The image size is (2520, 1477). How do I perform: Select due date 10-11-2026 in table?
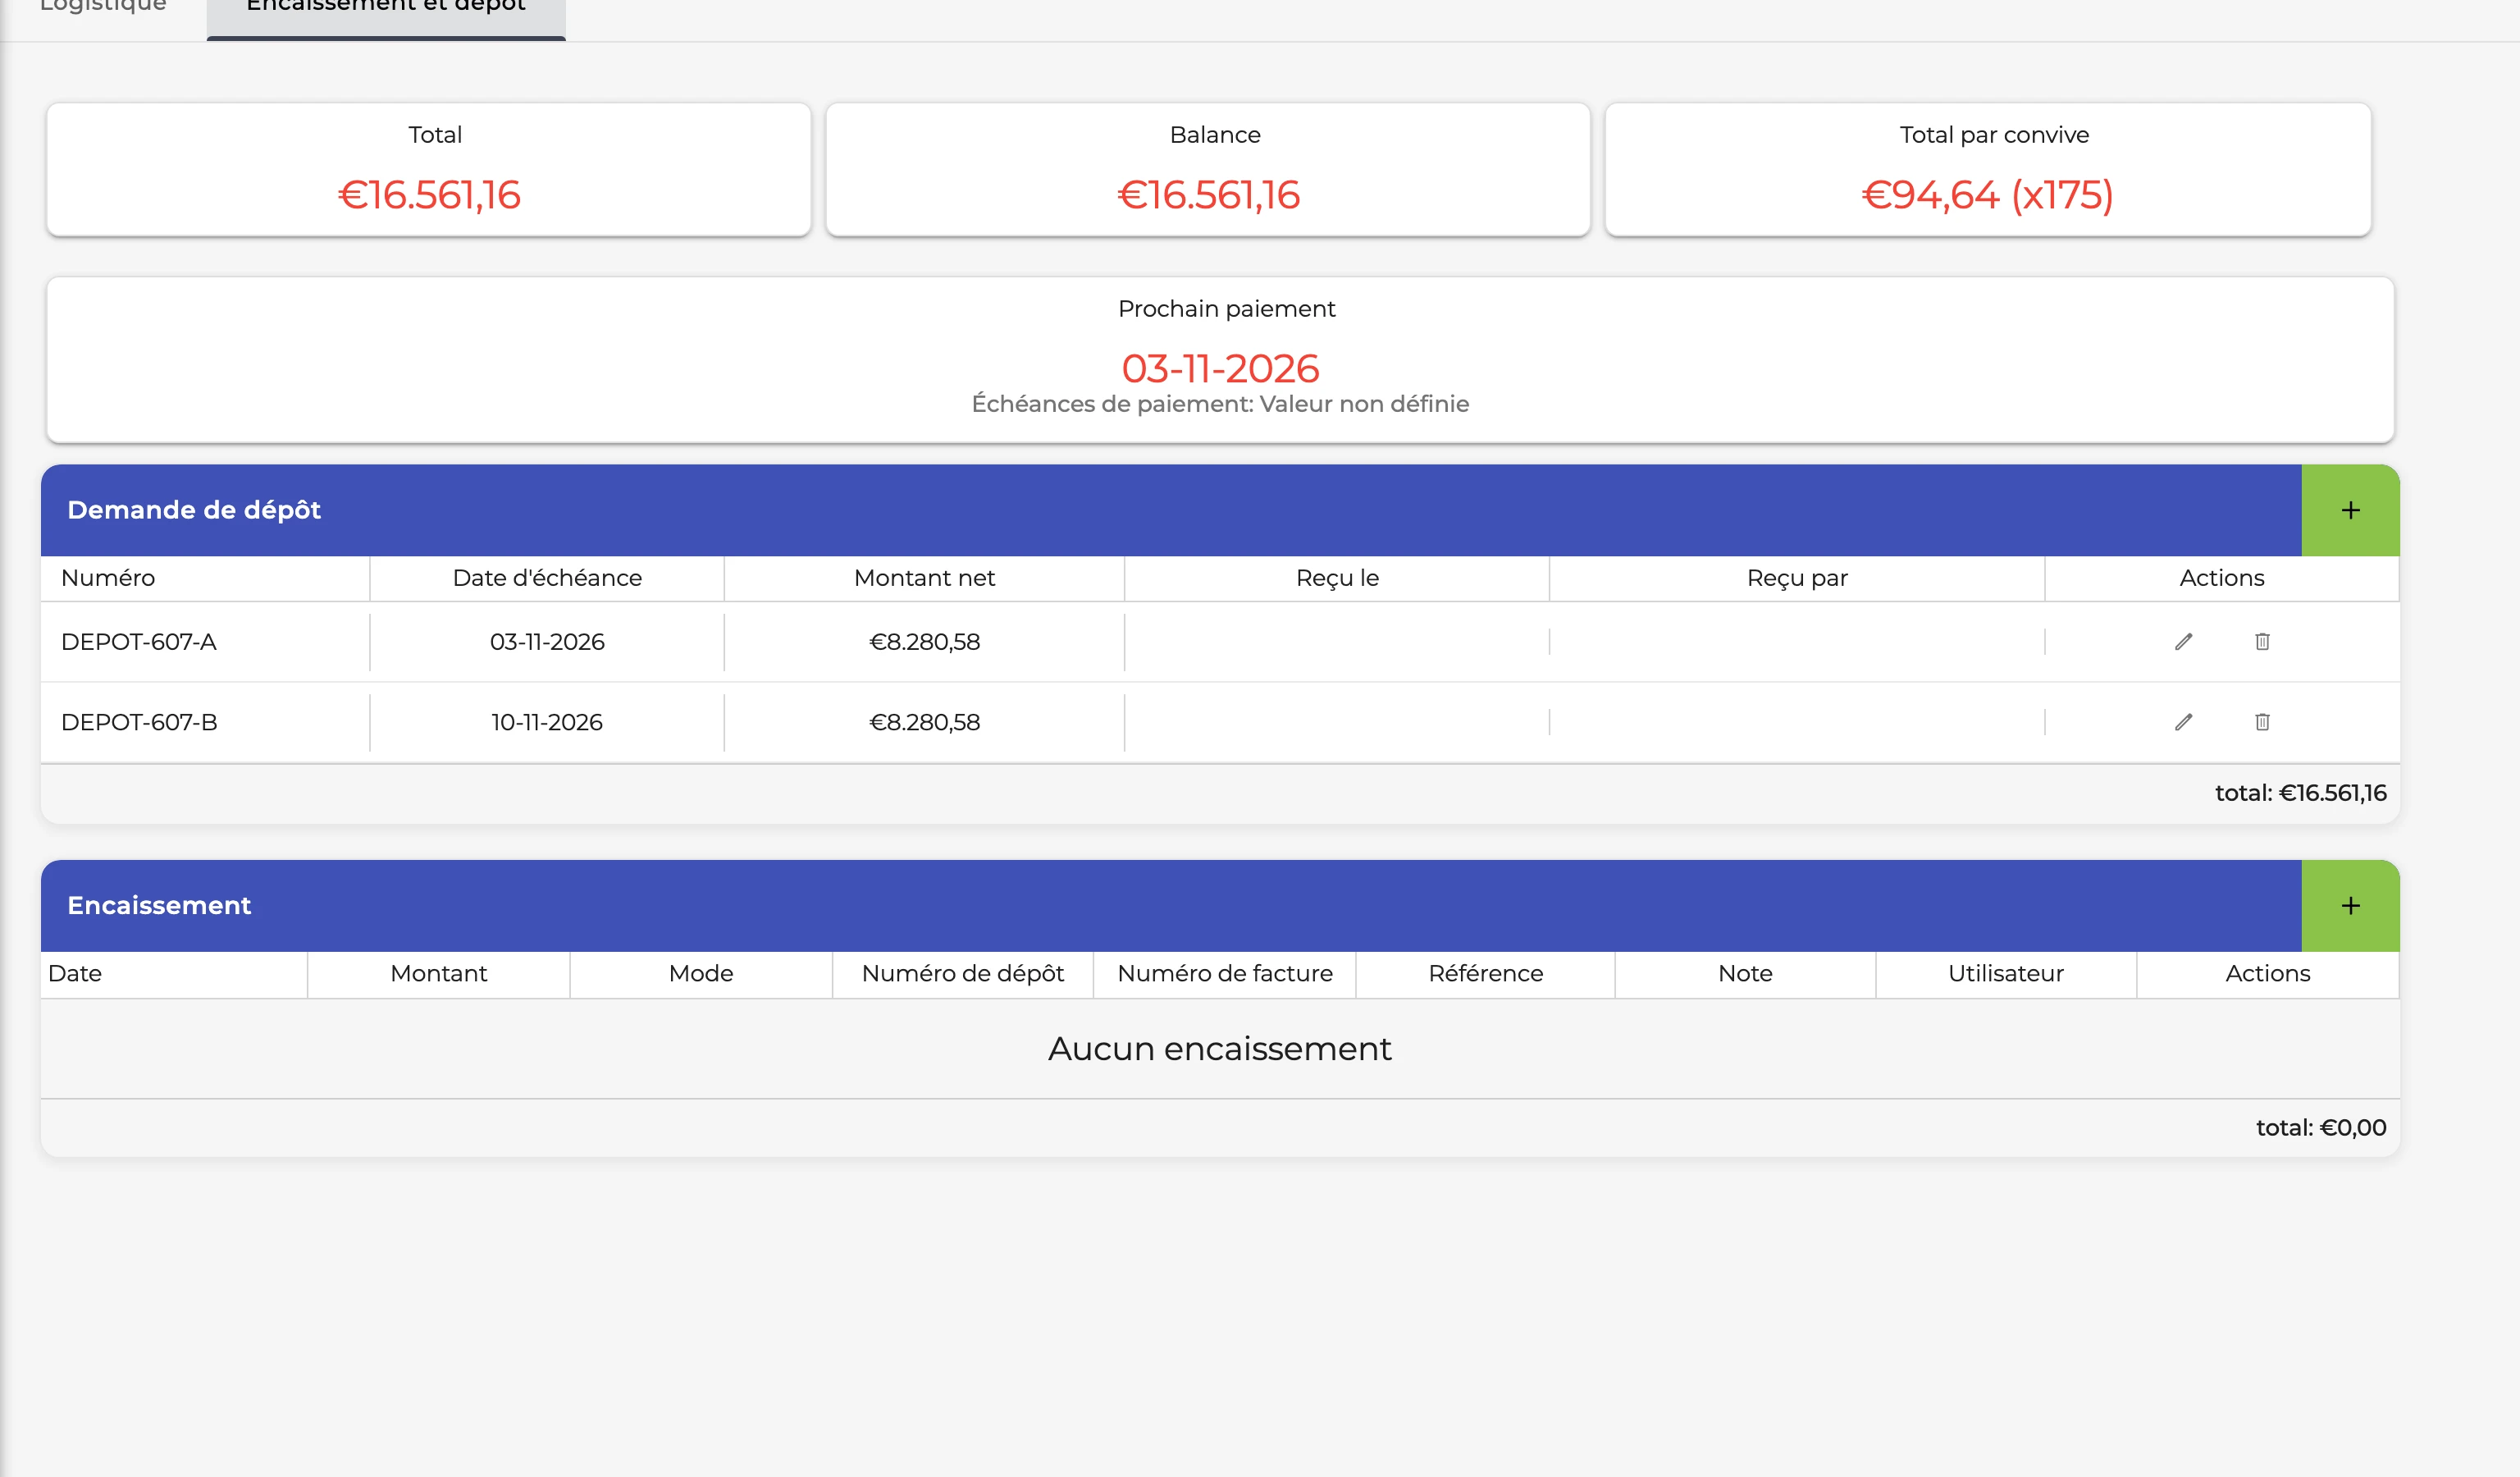pyautogui.click(x=547, y=722)
